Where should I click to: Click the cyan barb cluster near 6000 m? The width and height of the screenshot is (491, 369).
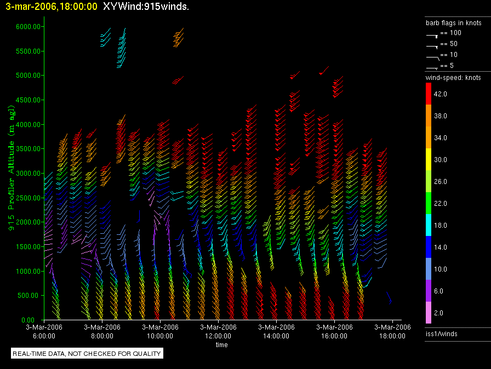point(105,37)
